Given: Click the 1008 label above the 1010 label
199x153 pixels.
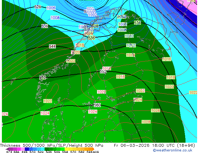Looking at the screenshot, I should [x=122, y=30].
